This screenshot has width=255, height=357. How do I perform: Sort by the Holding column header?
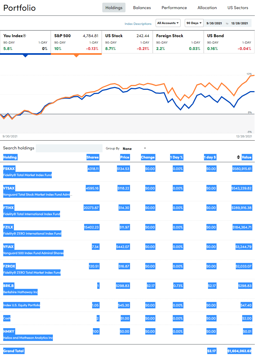pos(10,157)
